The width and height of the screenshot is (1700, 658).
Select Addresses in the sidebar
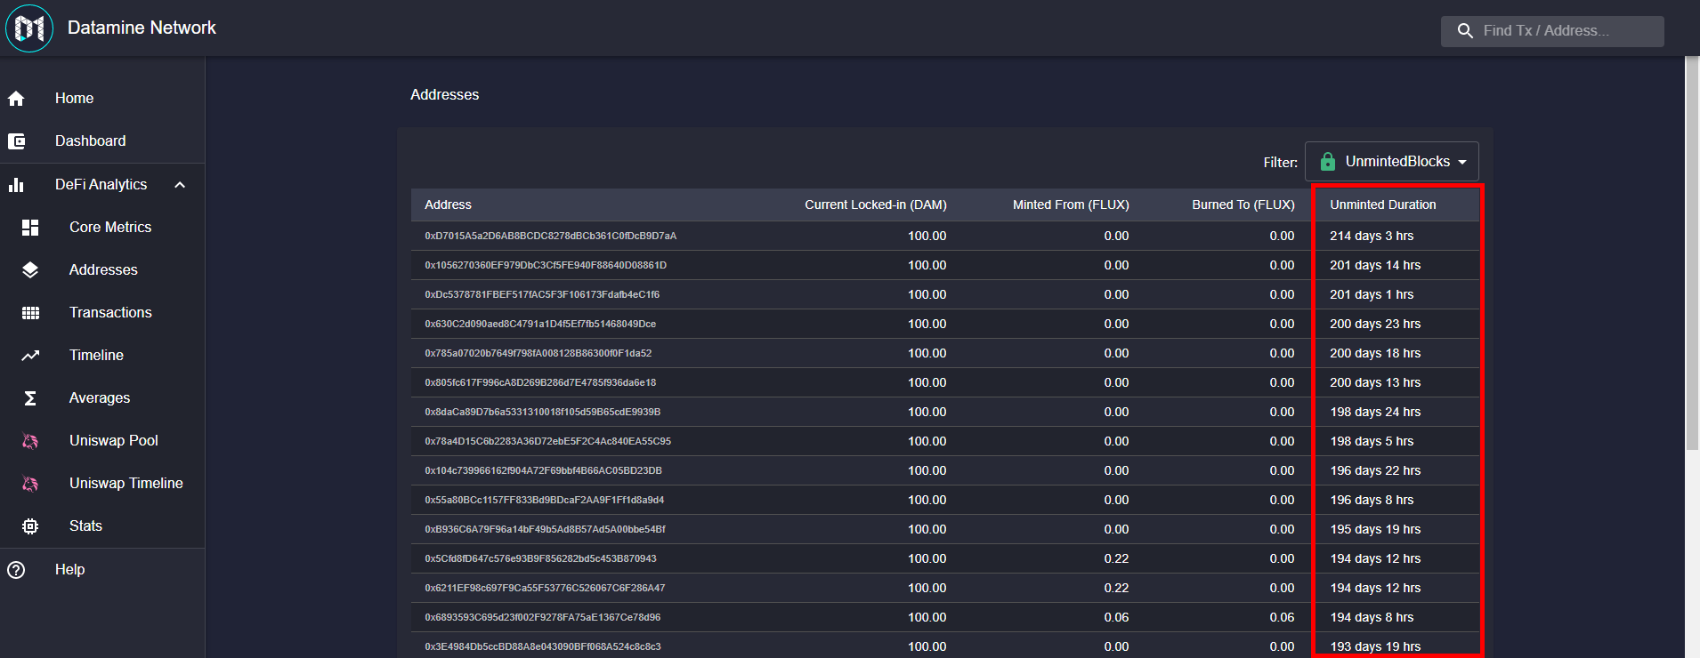[102, 270]
